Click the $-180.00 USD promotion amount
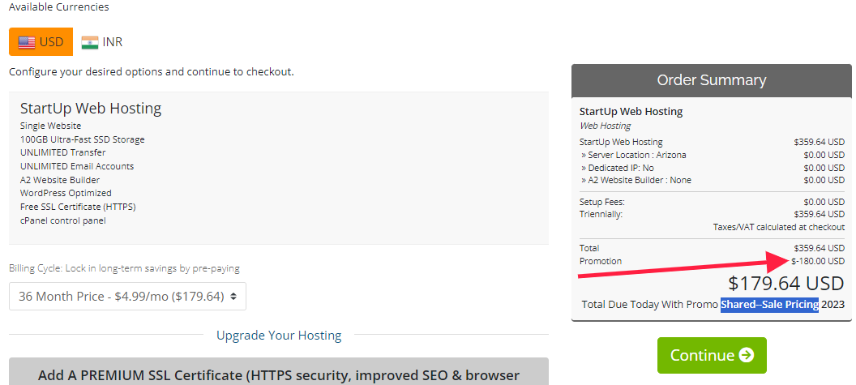Image resolution: width=856 pixels, height=385 pixels. 818,261
